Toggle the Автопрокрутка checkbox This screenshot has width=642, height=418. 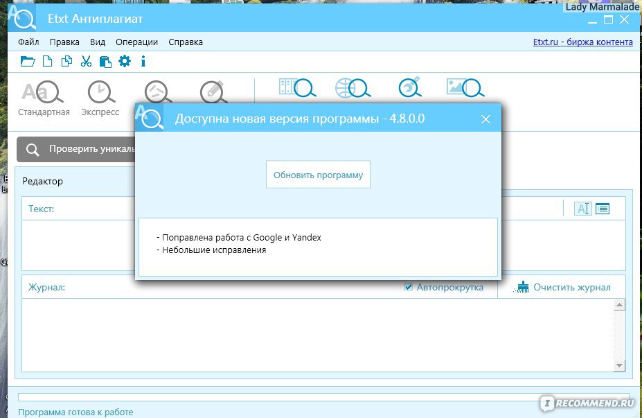pyautogui.click(x=409, y=287)
